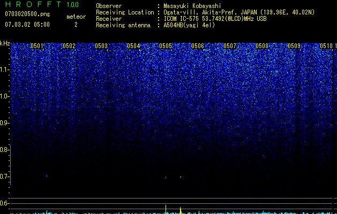Screen dimensions: 337x214
Task: Click the 0.6 kHz axis label
Action: pos(4,203)
